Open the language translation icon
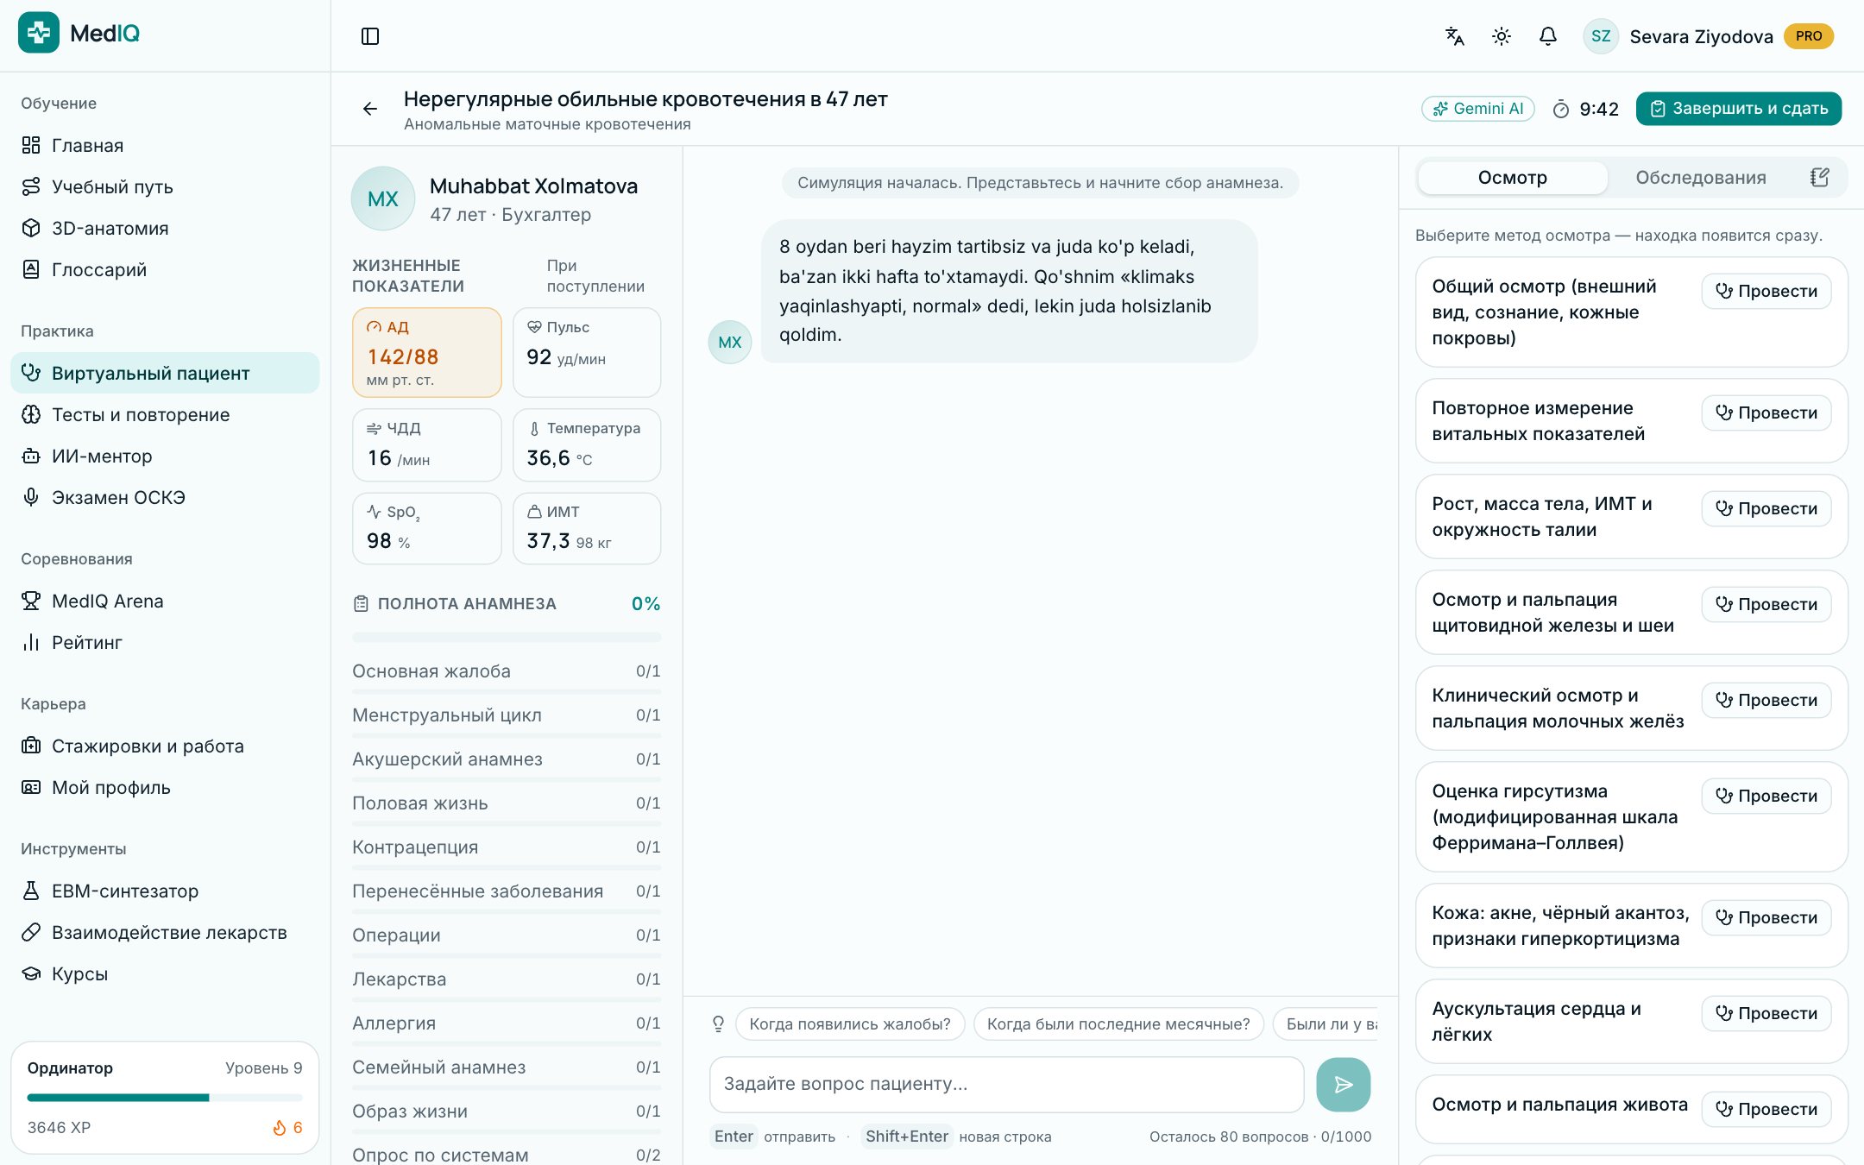 tap(1455, 36)
